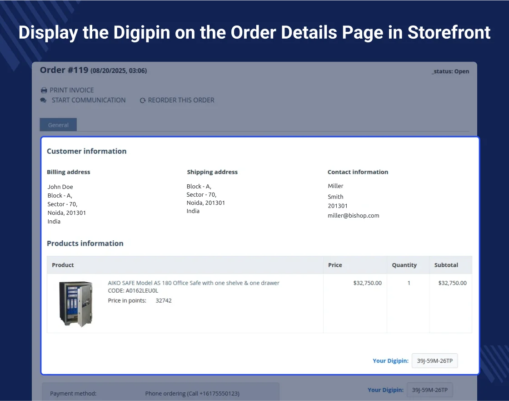Click the highlighted Digipin value 39J-59M-26TP
Viewport: 509px width, 401px height.
click(x=434, y=360)
